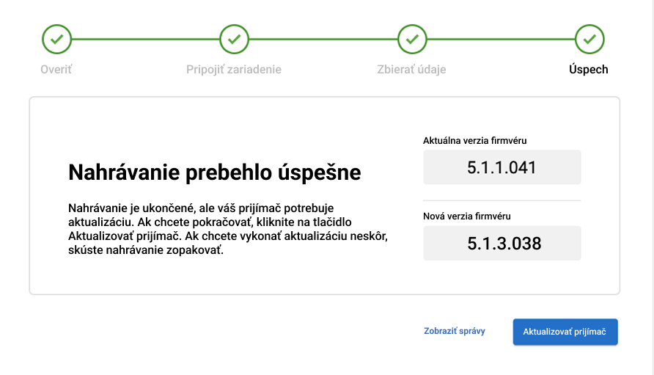
Task: Click progress line between Zbierať údaje and Úspech
Action: coord(500,39)
